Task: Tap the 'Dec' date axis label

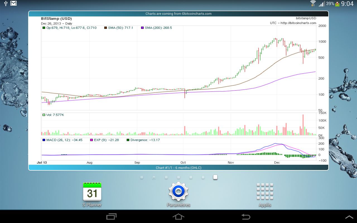Action: pyautogui.click(x=277, y=163)
